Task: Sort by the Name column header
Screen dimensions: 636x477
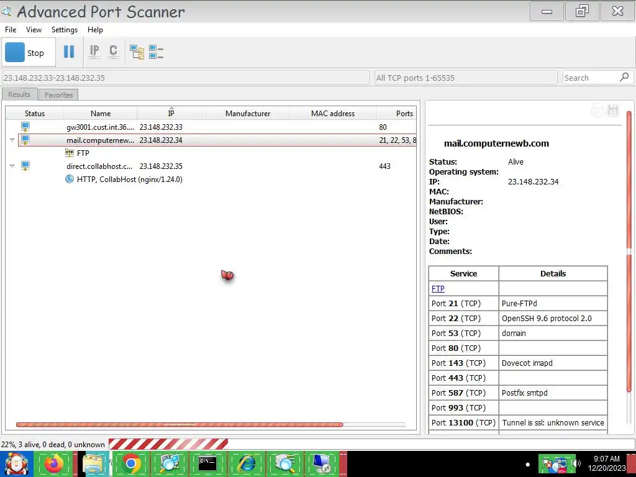Action: pyautogui.click(x=100, y=113)
